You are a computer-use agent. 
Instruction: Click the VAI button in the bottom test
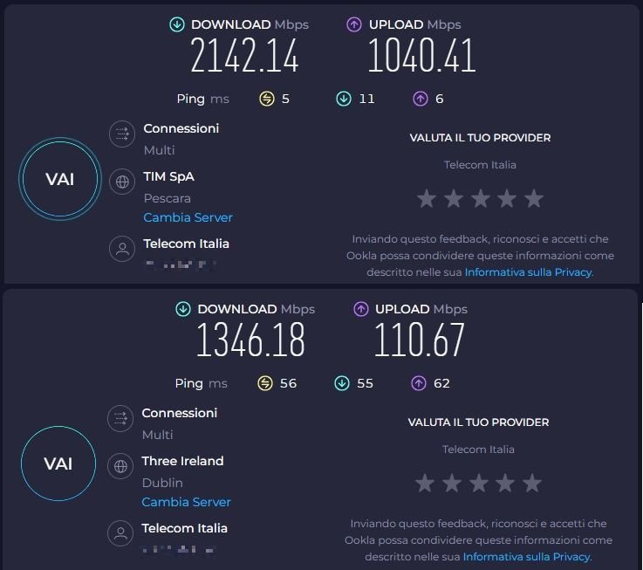pos(58,464)
